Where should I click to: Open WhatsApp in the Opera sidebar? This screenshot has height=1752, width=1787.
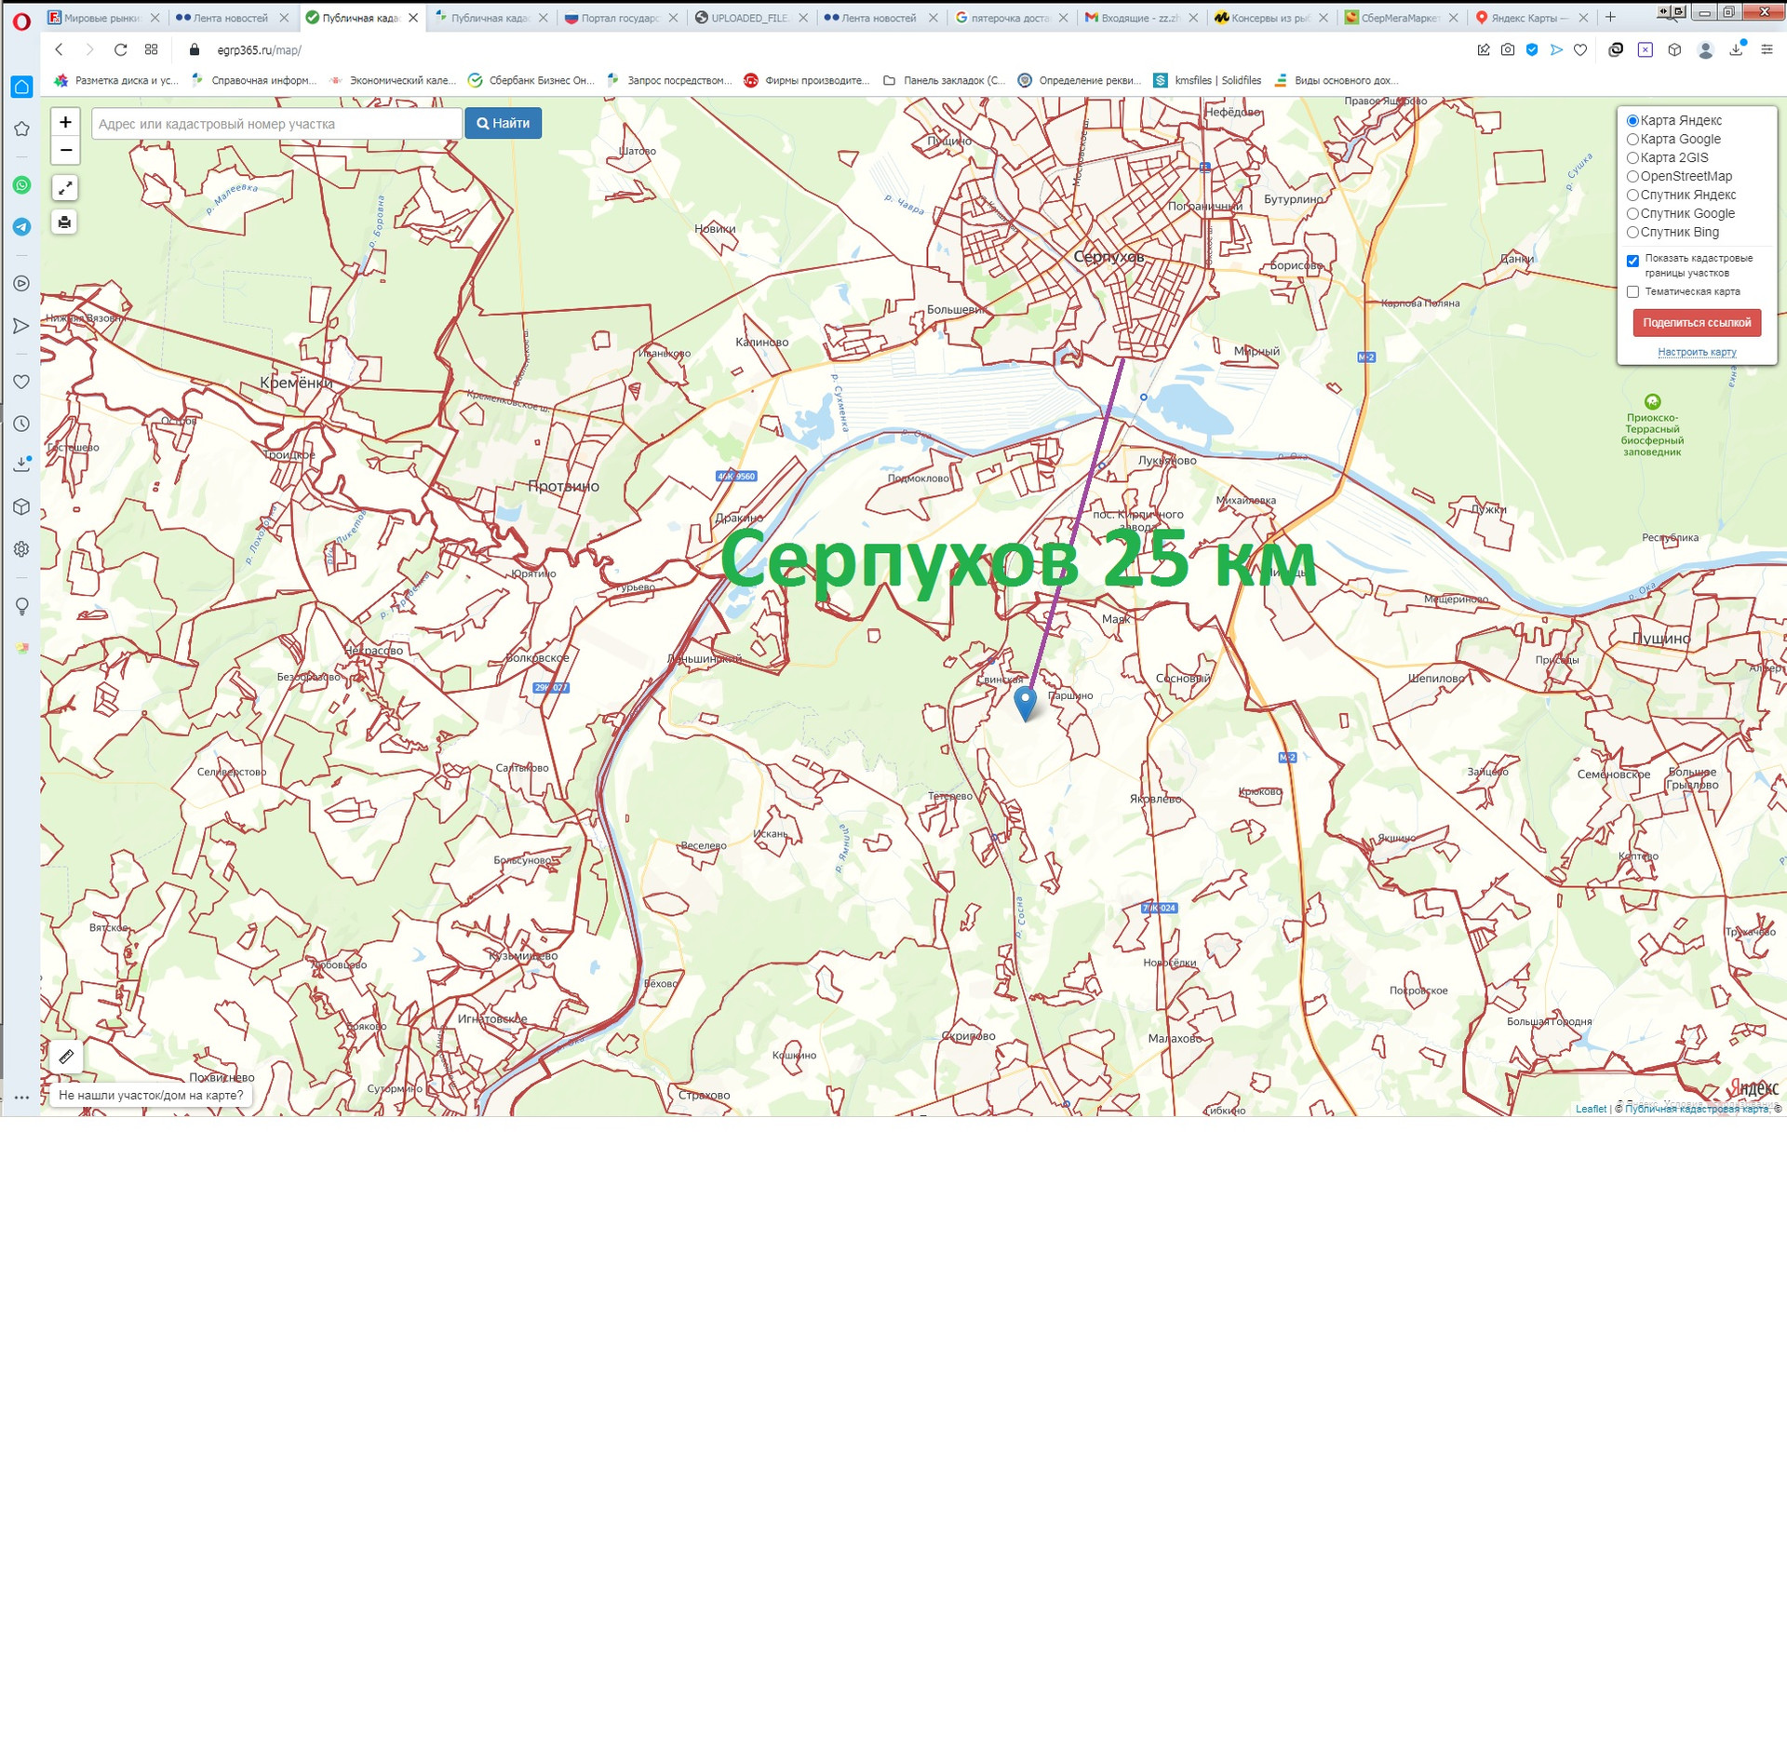(x=21, y=184)
